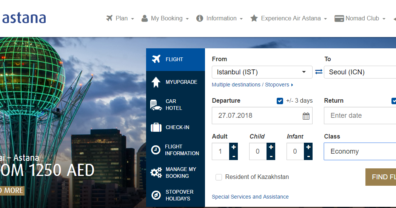Viewport: 396px width, 208px height.
Task: Check Resident of Kazakhstan box
Action: pos(219,177)
